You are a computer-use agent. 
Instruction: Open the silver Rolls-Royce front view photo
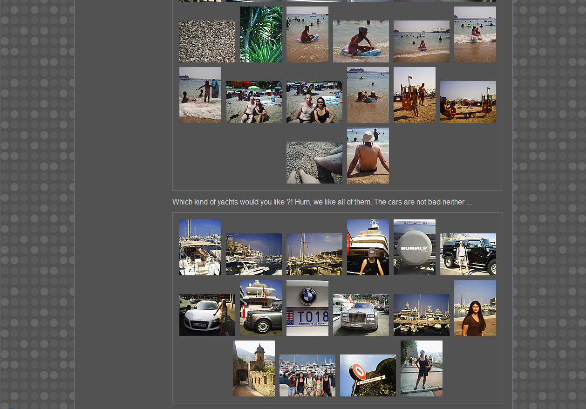[x=361, y=315]
